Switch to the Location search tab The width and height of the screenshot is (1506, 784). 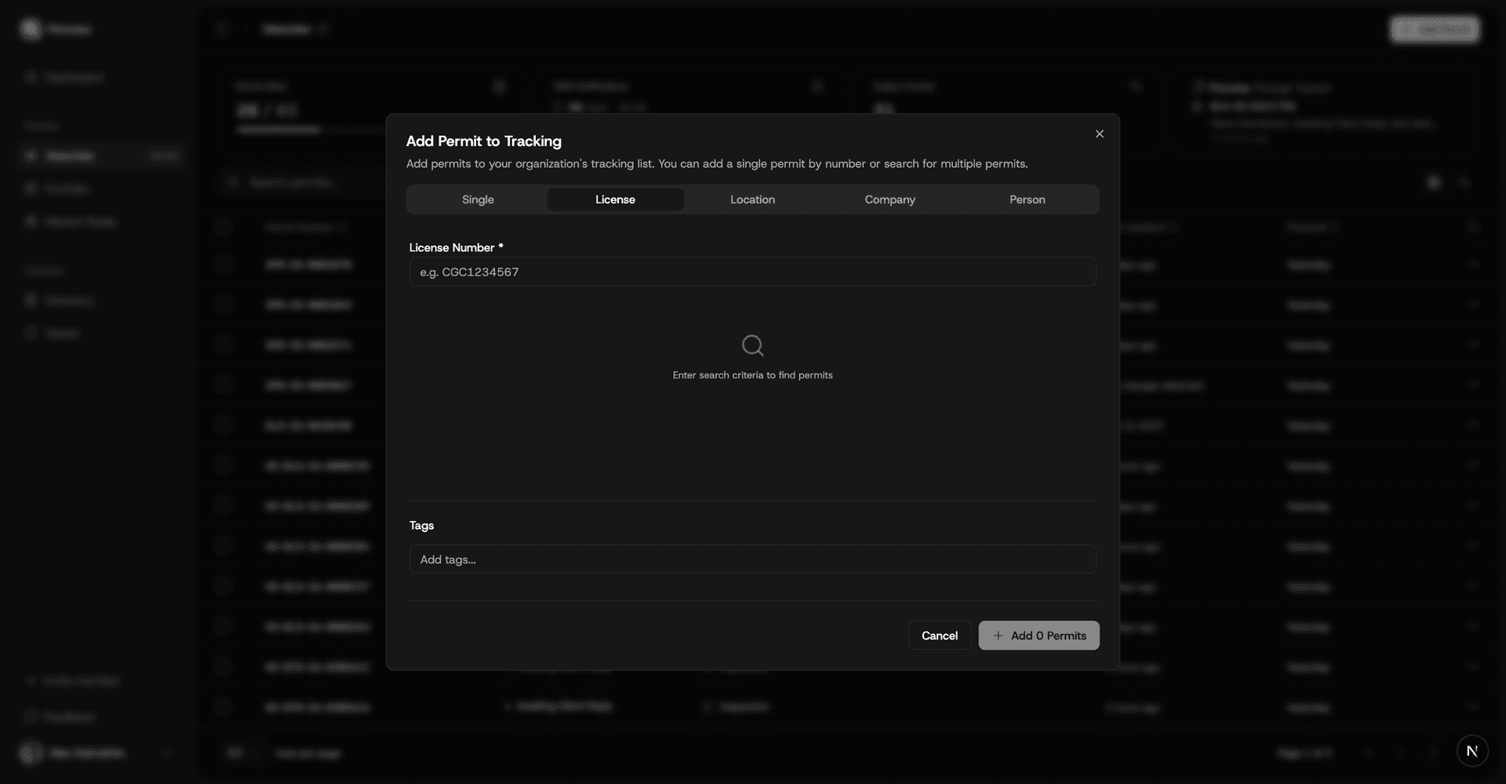752,199
